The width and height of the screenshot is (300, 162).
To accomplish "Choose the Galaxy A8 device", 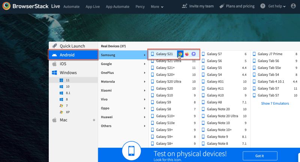I will [x=225, y=102].
